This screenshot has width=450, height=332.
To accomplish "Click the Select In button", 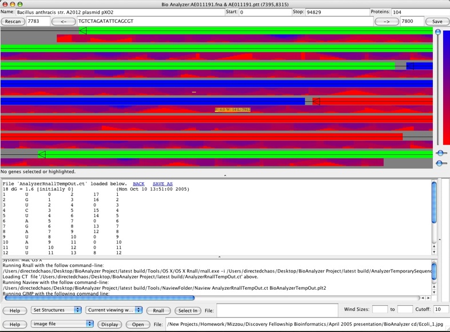I will (188, 310).
